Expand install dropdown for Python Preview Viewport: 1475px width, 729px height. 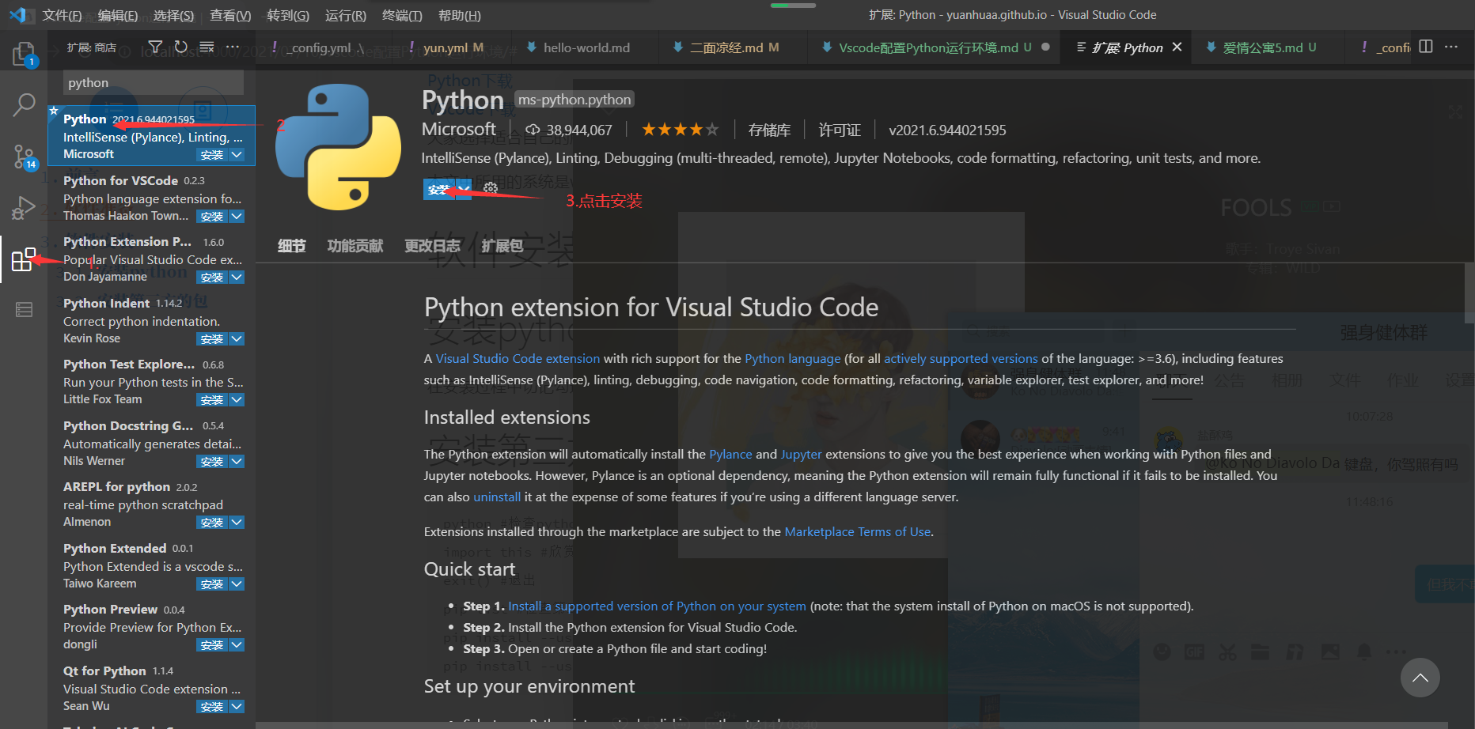pos(237,645)
